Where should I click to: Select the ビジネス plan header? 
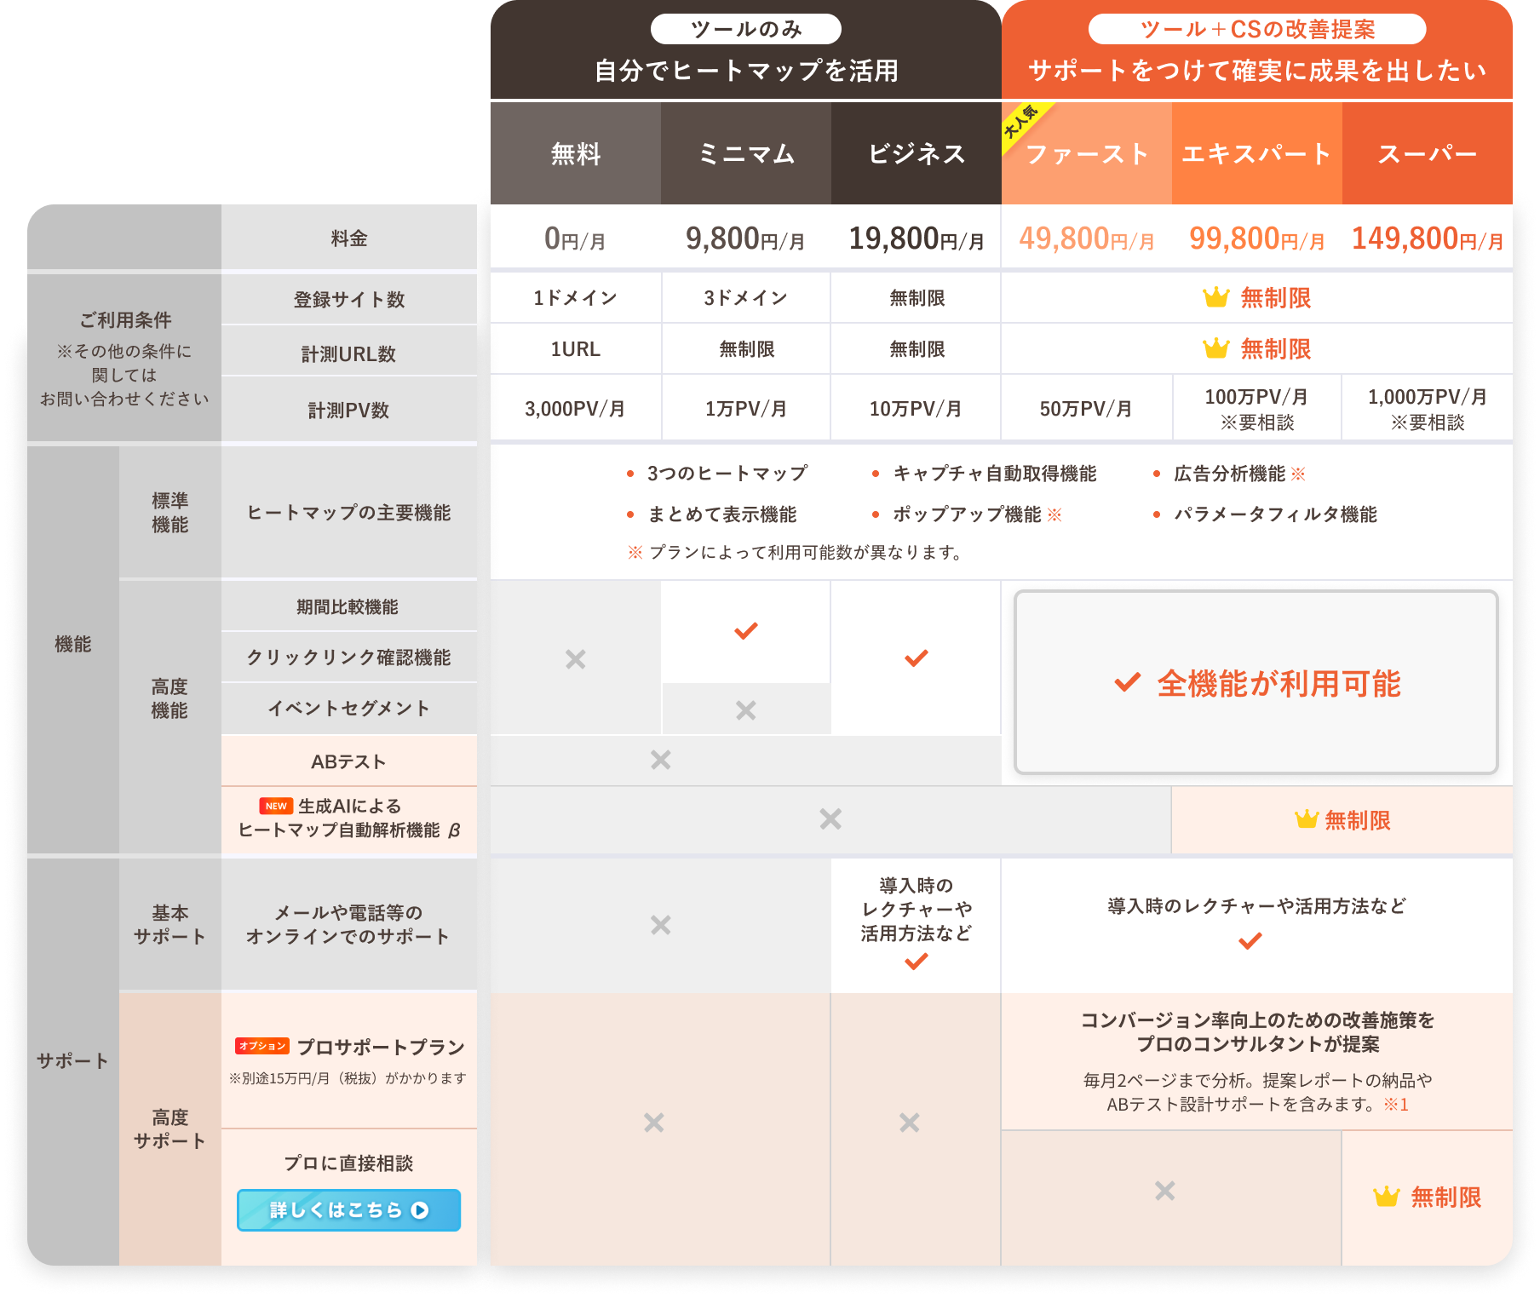pyautogui.click(x=917, y=153)
